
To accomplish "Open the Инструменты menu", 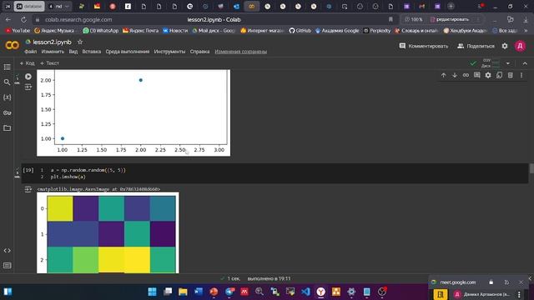I will pos(169,52).
